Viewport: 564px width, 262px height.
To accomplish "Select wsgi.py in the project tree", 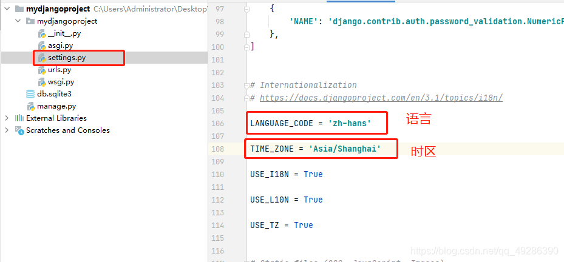I will tap(61, 82).
